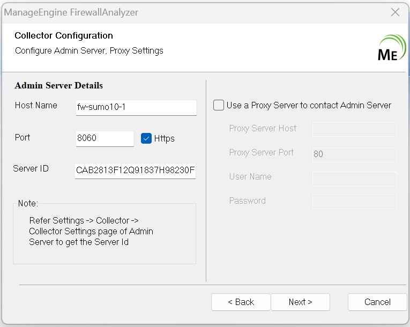Click the proxy User Name field

(354, 179)
